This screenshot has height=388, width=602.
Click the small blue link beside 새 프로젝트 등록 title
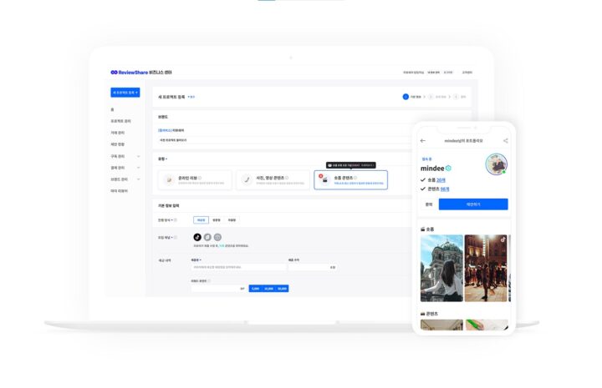(x=191, y=97)
